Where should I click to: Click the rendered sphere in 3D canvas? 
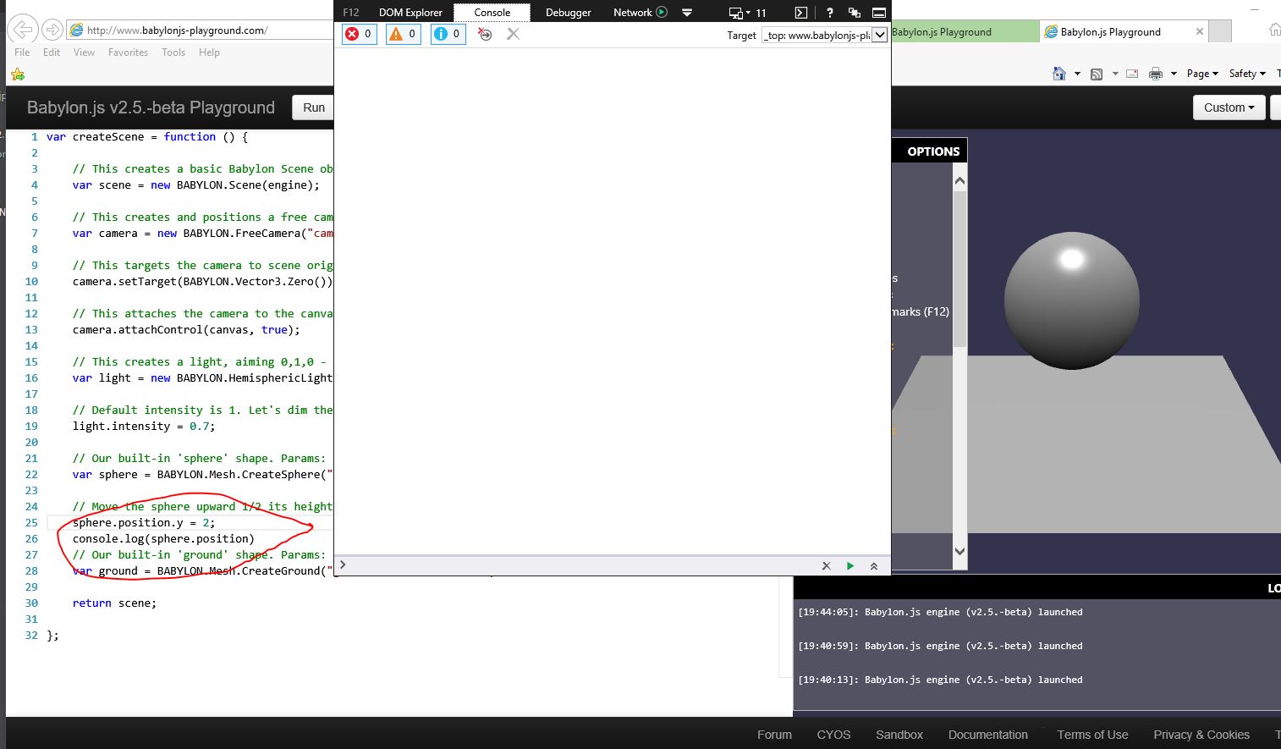click(1071, 300)
